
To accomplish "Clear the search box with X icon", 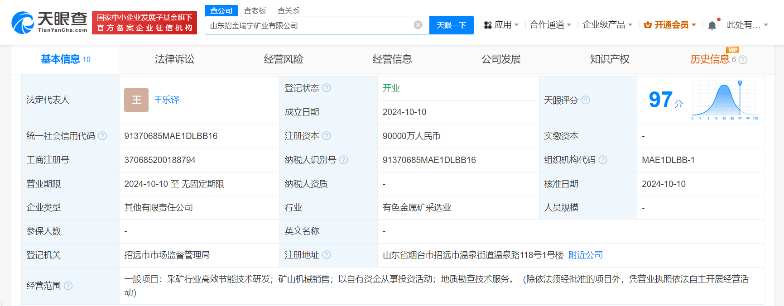I will [418, 25].
